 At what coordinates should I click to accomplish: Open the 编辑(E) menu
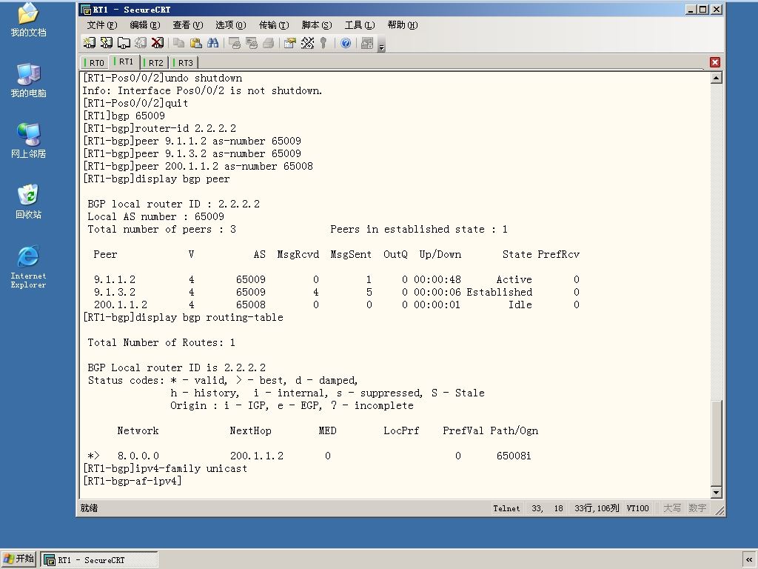pos(145,25)
